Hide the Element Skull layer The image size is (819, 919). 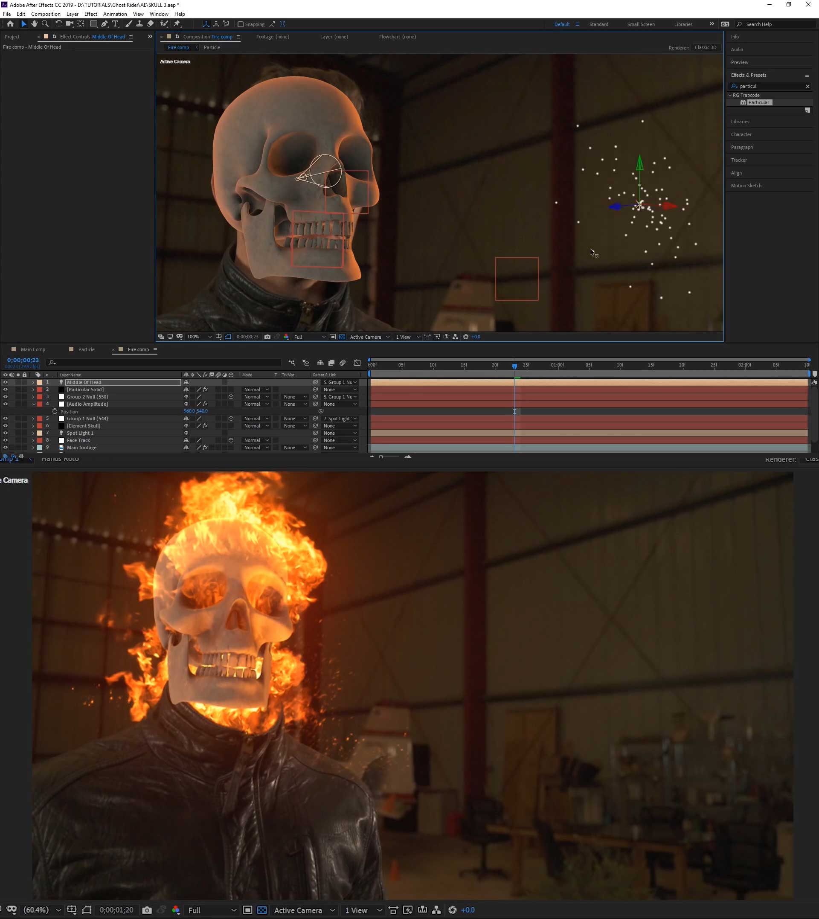(x=6, y=426)
